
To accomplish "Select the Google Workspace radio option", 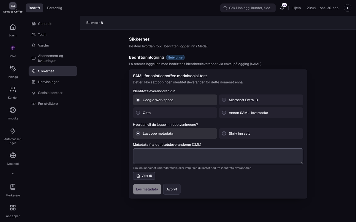I will point(175,100).
